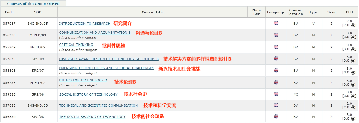The image size is (359, 123).
Task: Click the Code column header
Action: [9, 12]
